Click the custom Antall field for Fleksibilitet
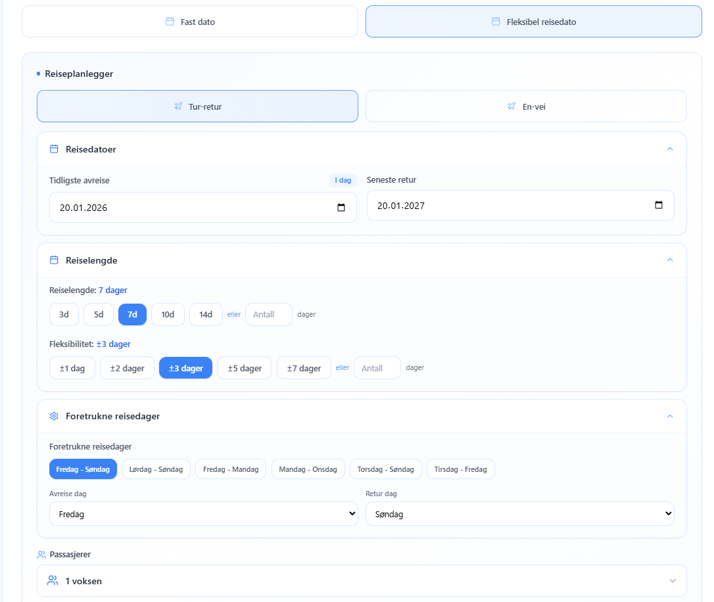This screenshot has height=602, width=714. pos(377,368)
